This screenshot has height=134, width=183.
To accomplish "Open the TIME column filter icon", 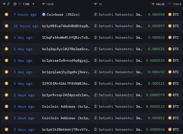I will tap(20, 4).
